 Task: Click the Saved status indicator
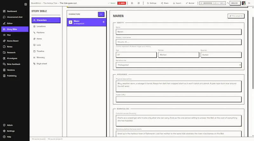tap(112, 3)
